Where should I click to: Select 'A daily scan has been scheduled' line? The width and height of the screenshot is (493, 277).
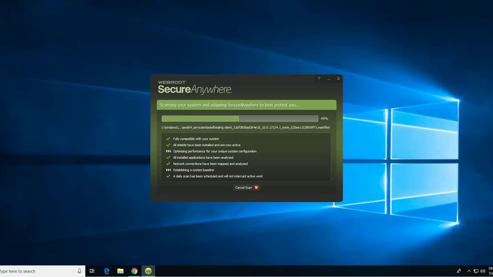pyautogui.click(x=218, y=176)
